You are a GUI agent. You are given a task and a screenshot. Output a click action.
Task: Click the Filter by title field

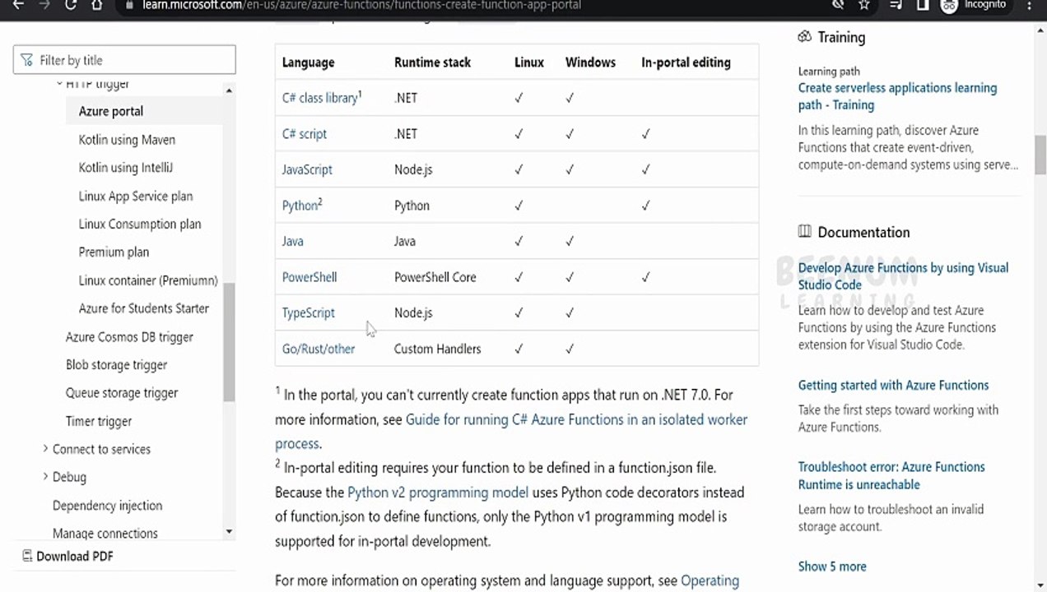point(124,60)
